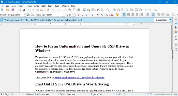Toggle Bold formatting
178x96 pixels.
pos(78,15)
